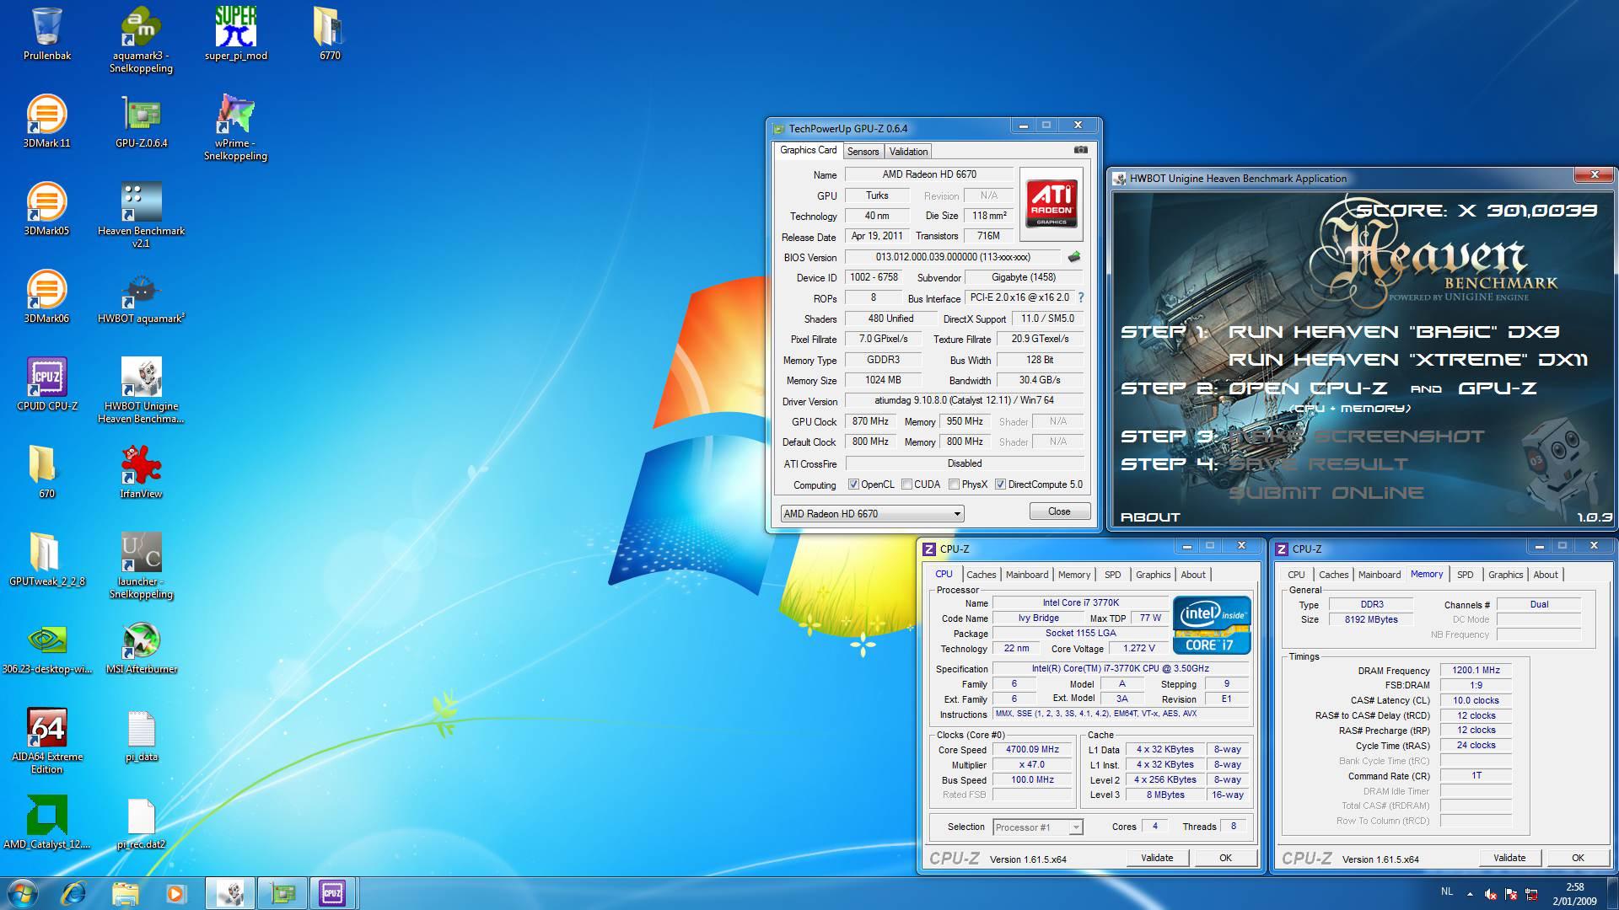Image resolution: width=1619 pixels, height=910 pixels.
Task: Click the ATI Radeon logo in GPU-Z
Action: click(1051, 203)
